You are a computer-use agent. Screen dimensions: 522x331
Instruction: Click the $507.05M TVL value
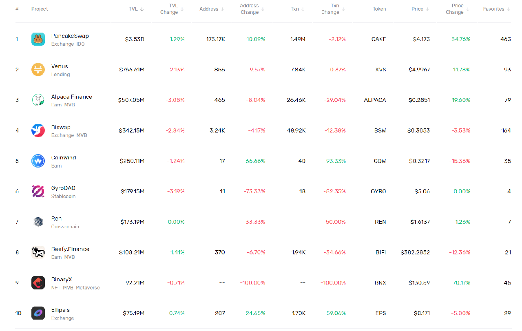[131, 100]
